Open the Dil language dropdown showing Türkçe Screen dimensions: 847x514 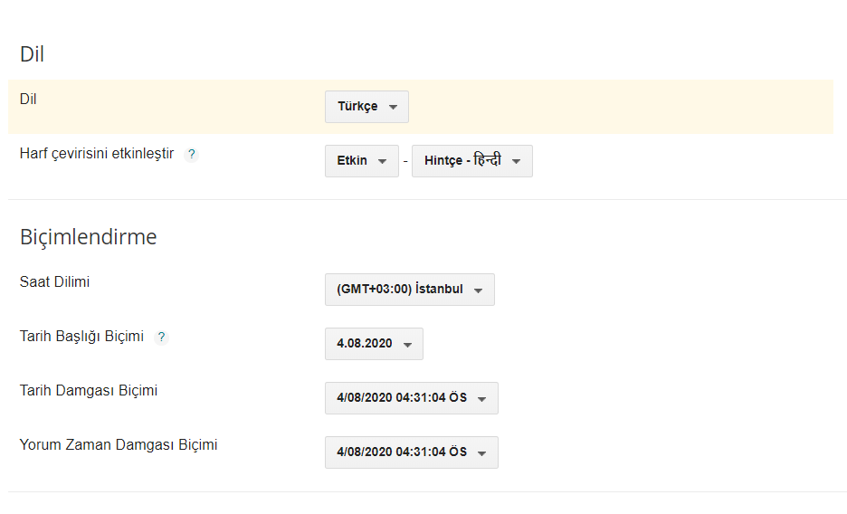pos(366,107)
